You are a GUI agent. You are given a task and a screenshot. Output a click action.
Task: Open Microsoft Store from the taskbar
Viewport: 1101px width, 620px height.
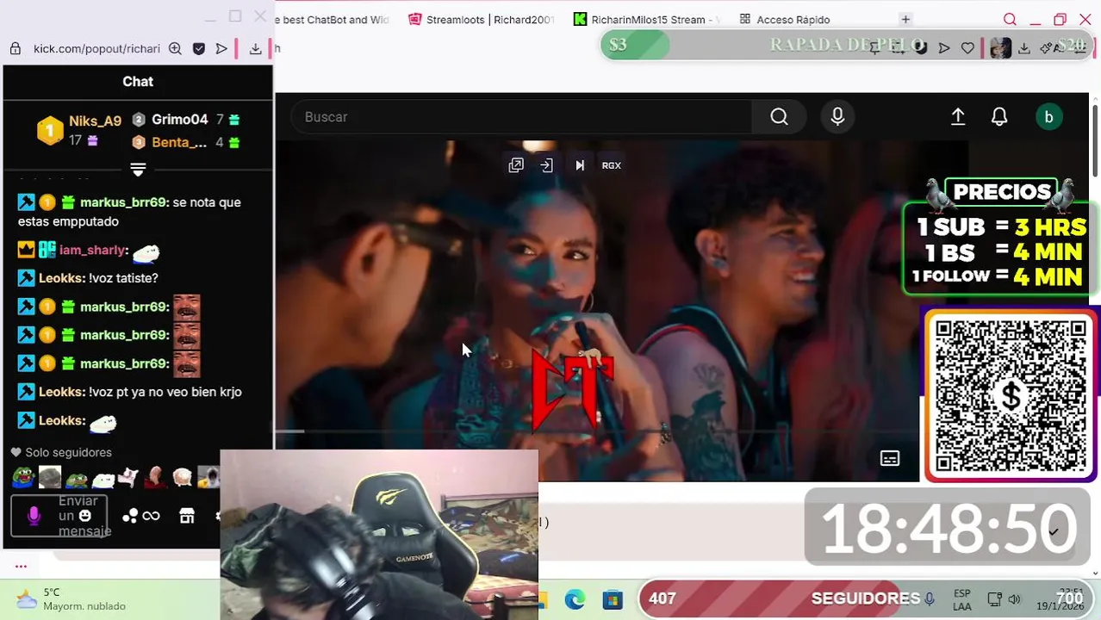(x=613, y=599)
